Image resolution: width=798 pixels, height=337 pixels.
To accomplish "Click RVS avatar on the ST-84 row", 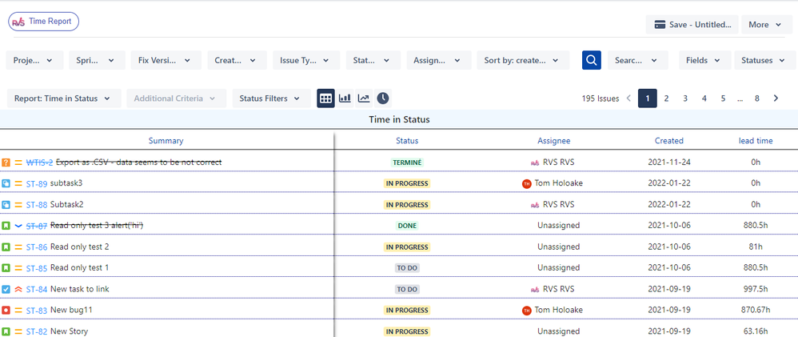I will (x=535, y=289).
